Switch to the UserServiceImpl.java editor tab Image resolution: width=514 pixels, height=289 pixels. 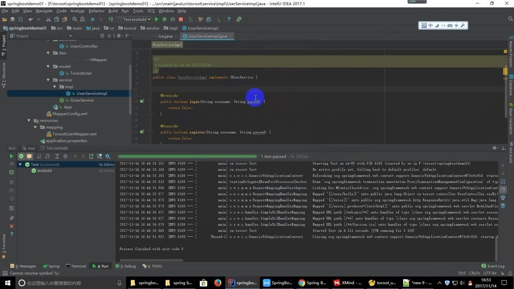coord(208,36)
